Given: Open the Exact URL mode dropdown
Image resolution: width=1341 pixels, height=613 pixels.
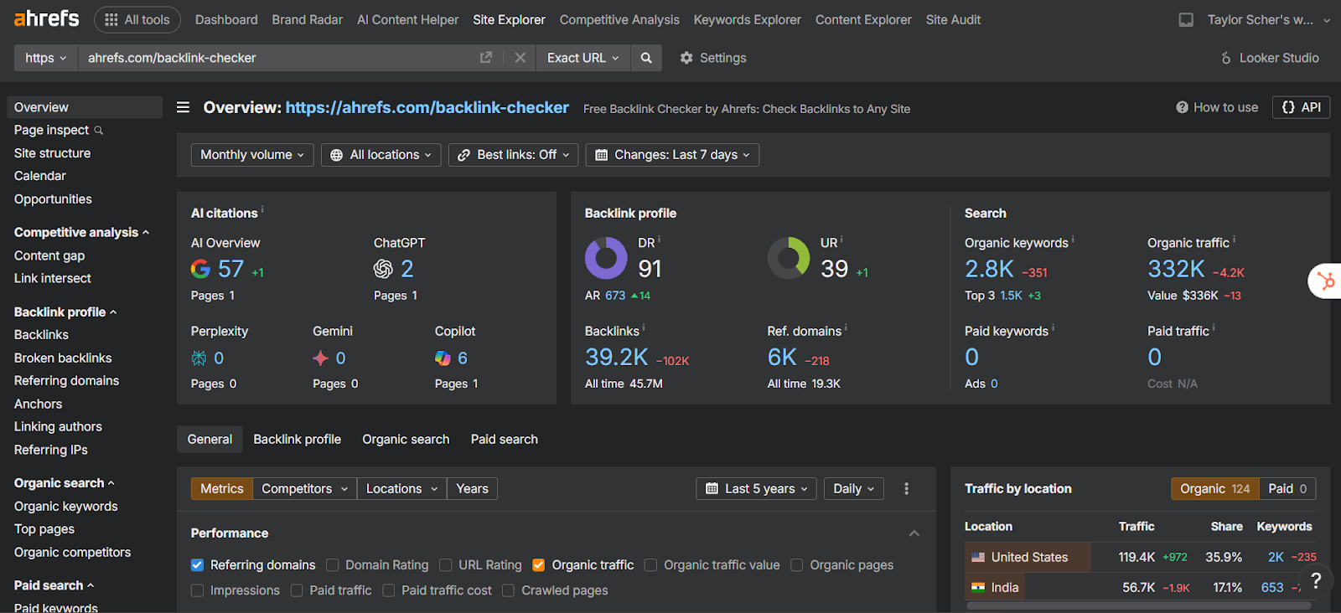Looking at the screenshot, I should 582,58.
